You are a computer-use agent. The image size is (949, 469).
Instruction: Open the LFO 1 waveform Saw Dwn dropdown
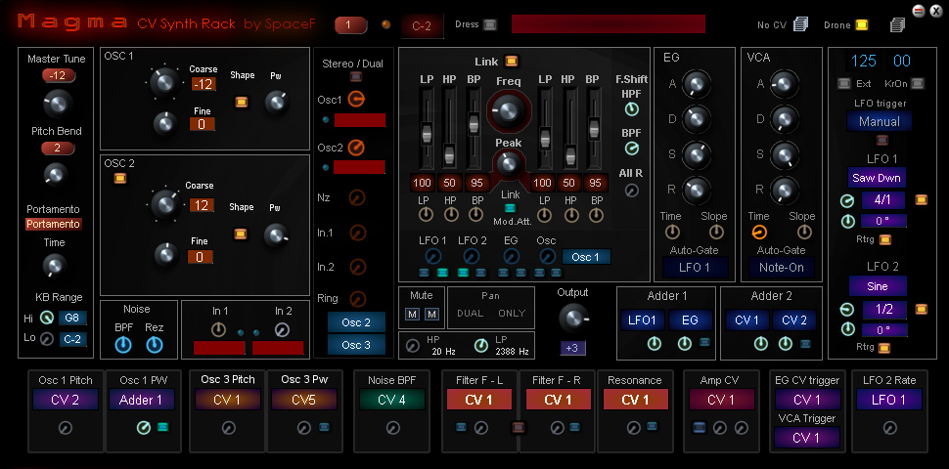(x=879, y=179)
